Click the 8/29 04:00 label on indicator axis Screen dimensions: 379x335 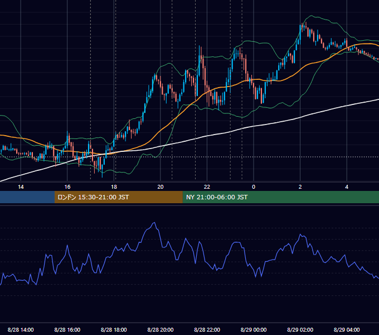[347, 329]
